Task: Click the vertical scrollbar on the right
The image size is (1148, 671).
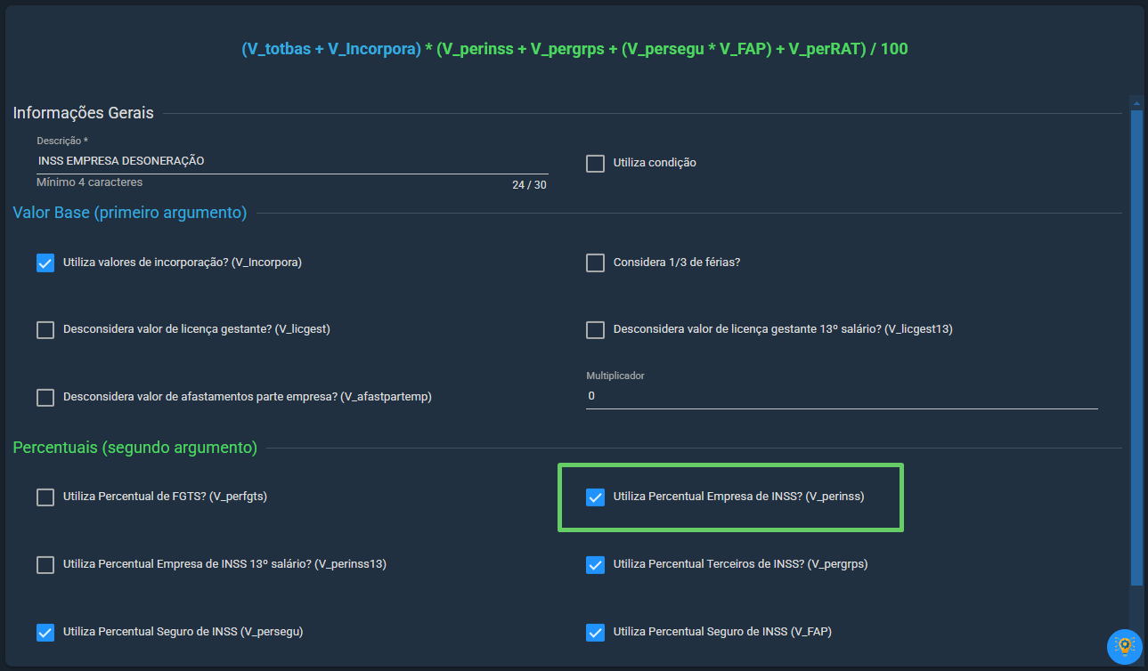Action: [1136, 347]
